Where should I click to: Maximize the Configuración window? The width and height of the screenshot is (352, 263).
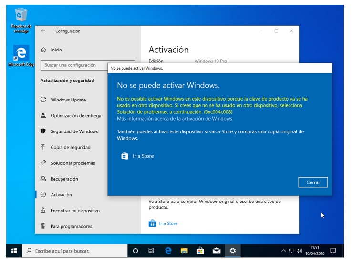click(x=276, y=31)
